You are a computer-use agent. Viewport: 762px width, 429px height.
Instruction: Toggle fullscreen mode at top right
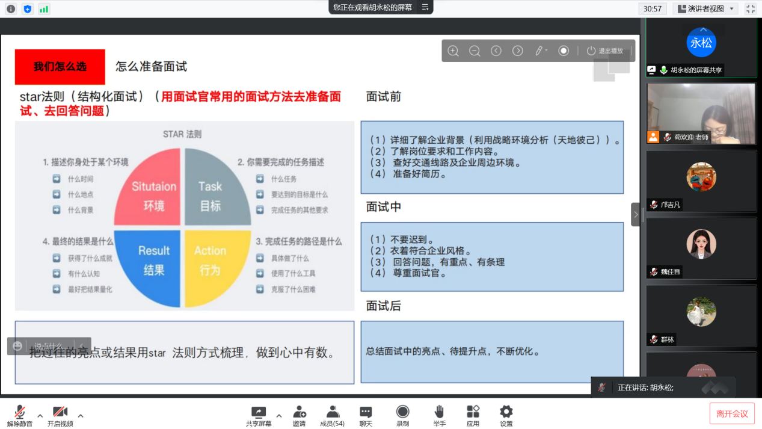(x=751, y=8)
